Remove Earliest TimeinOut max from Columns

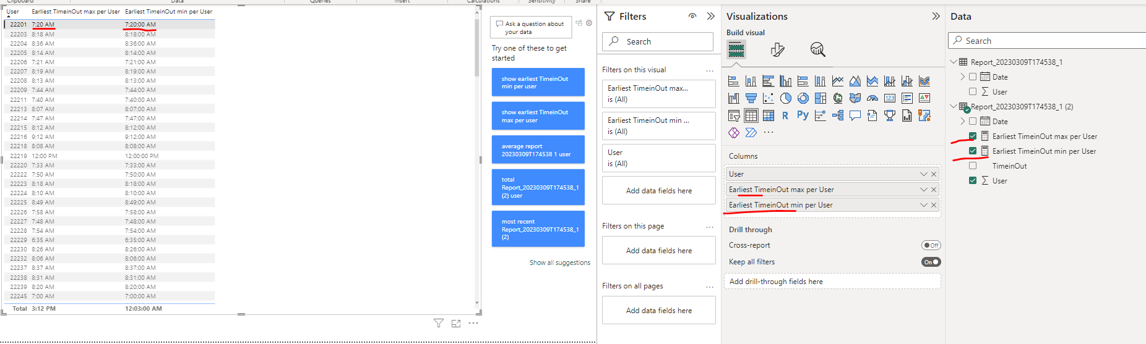934,190
